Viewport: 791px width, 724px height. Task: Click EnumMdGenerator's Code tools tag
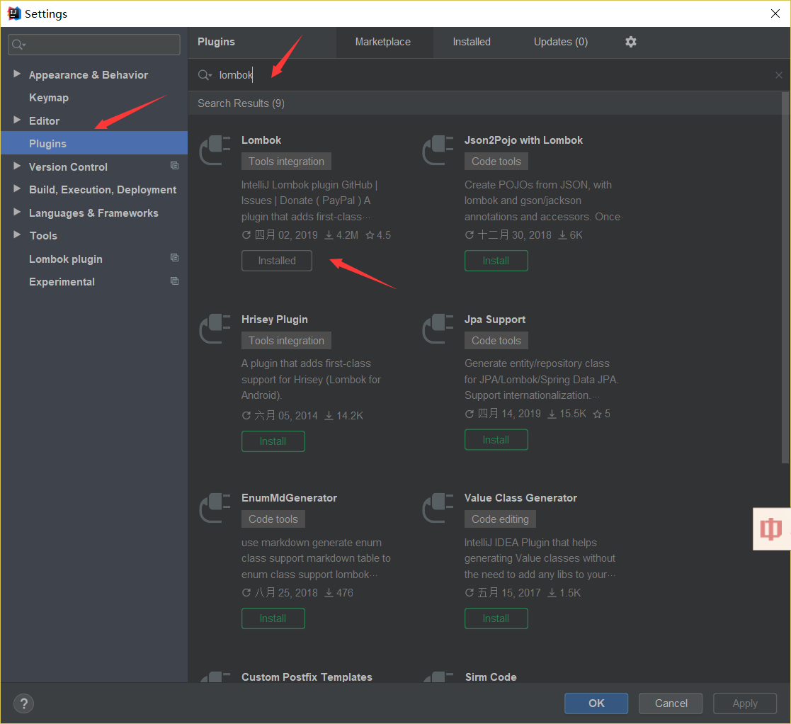click(x=273, y=519)
